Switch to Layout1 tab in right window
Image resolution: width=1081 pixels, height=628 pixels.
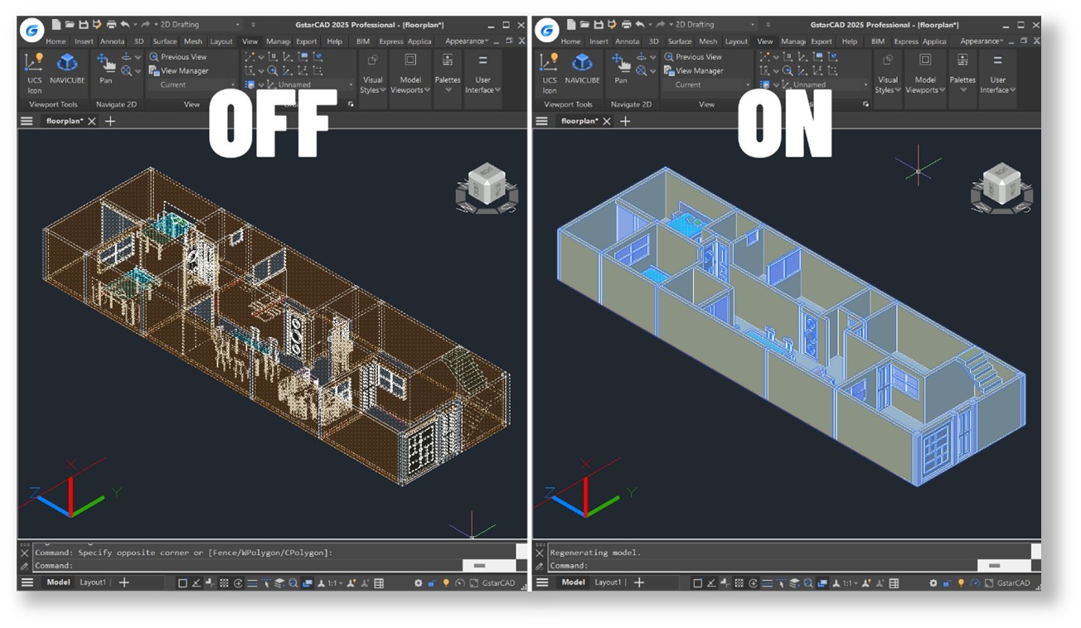(x=608, y=582)
